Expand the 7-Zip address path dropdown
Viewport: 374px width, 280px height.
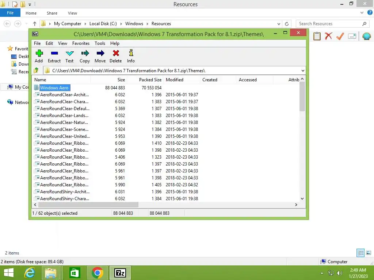(303, 70)
